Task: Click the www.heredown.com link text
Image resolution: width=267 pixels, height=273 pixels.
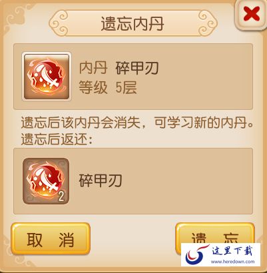Action: (x=232, y=262)
